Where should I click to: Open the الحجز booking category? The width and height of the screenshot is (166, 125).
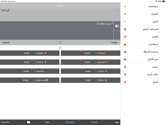(x=142, y=21)
